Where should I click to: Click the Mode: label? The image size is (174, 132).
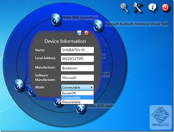[40, 87]
